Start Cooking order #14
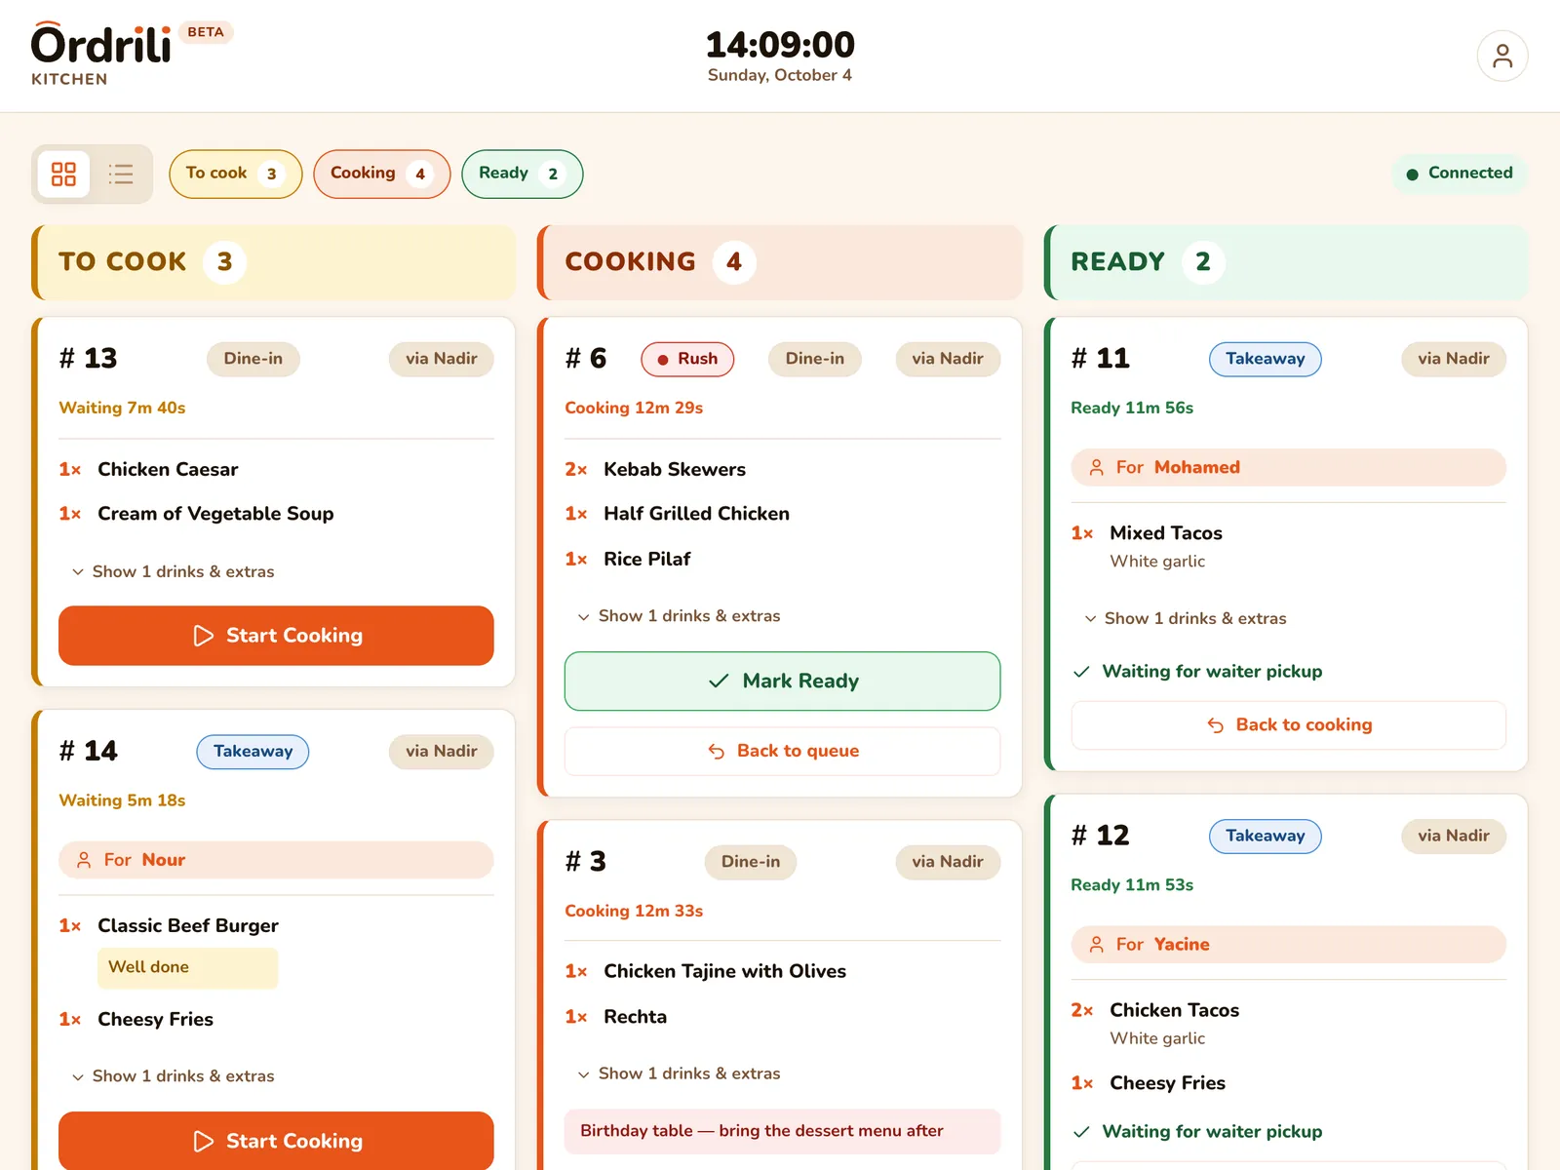The height and width of the screenshot is (1170, 1560). tap(276, 1140)
